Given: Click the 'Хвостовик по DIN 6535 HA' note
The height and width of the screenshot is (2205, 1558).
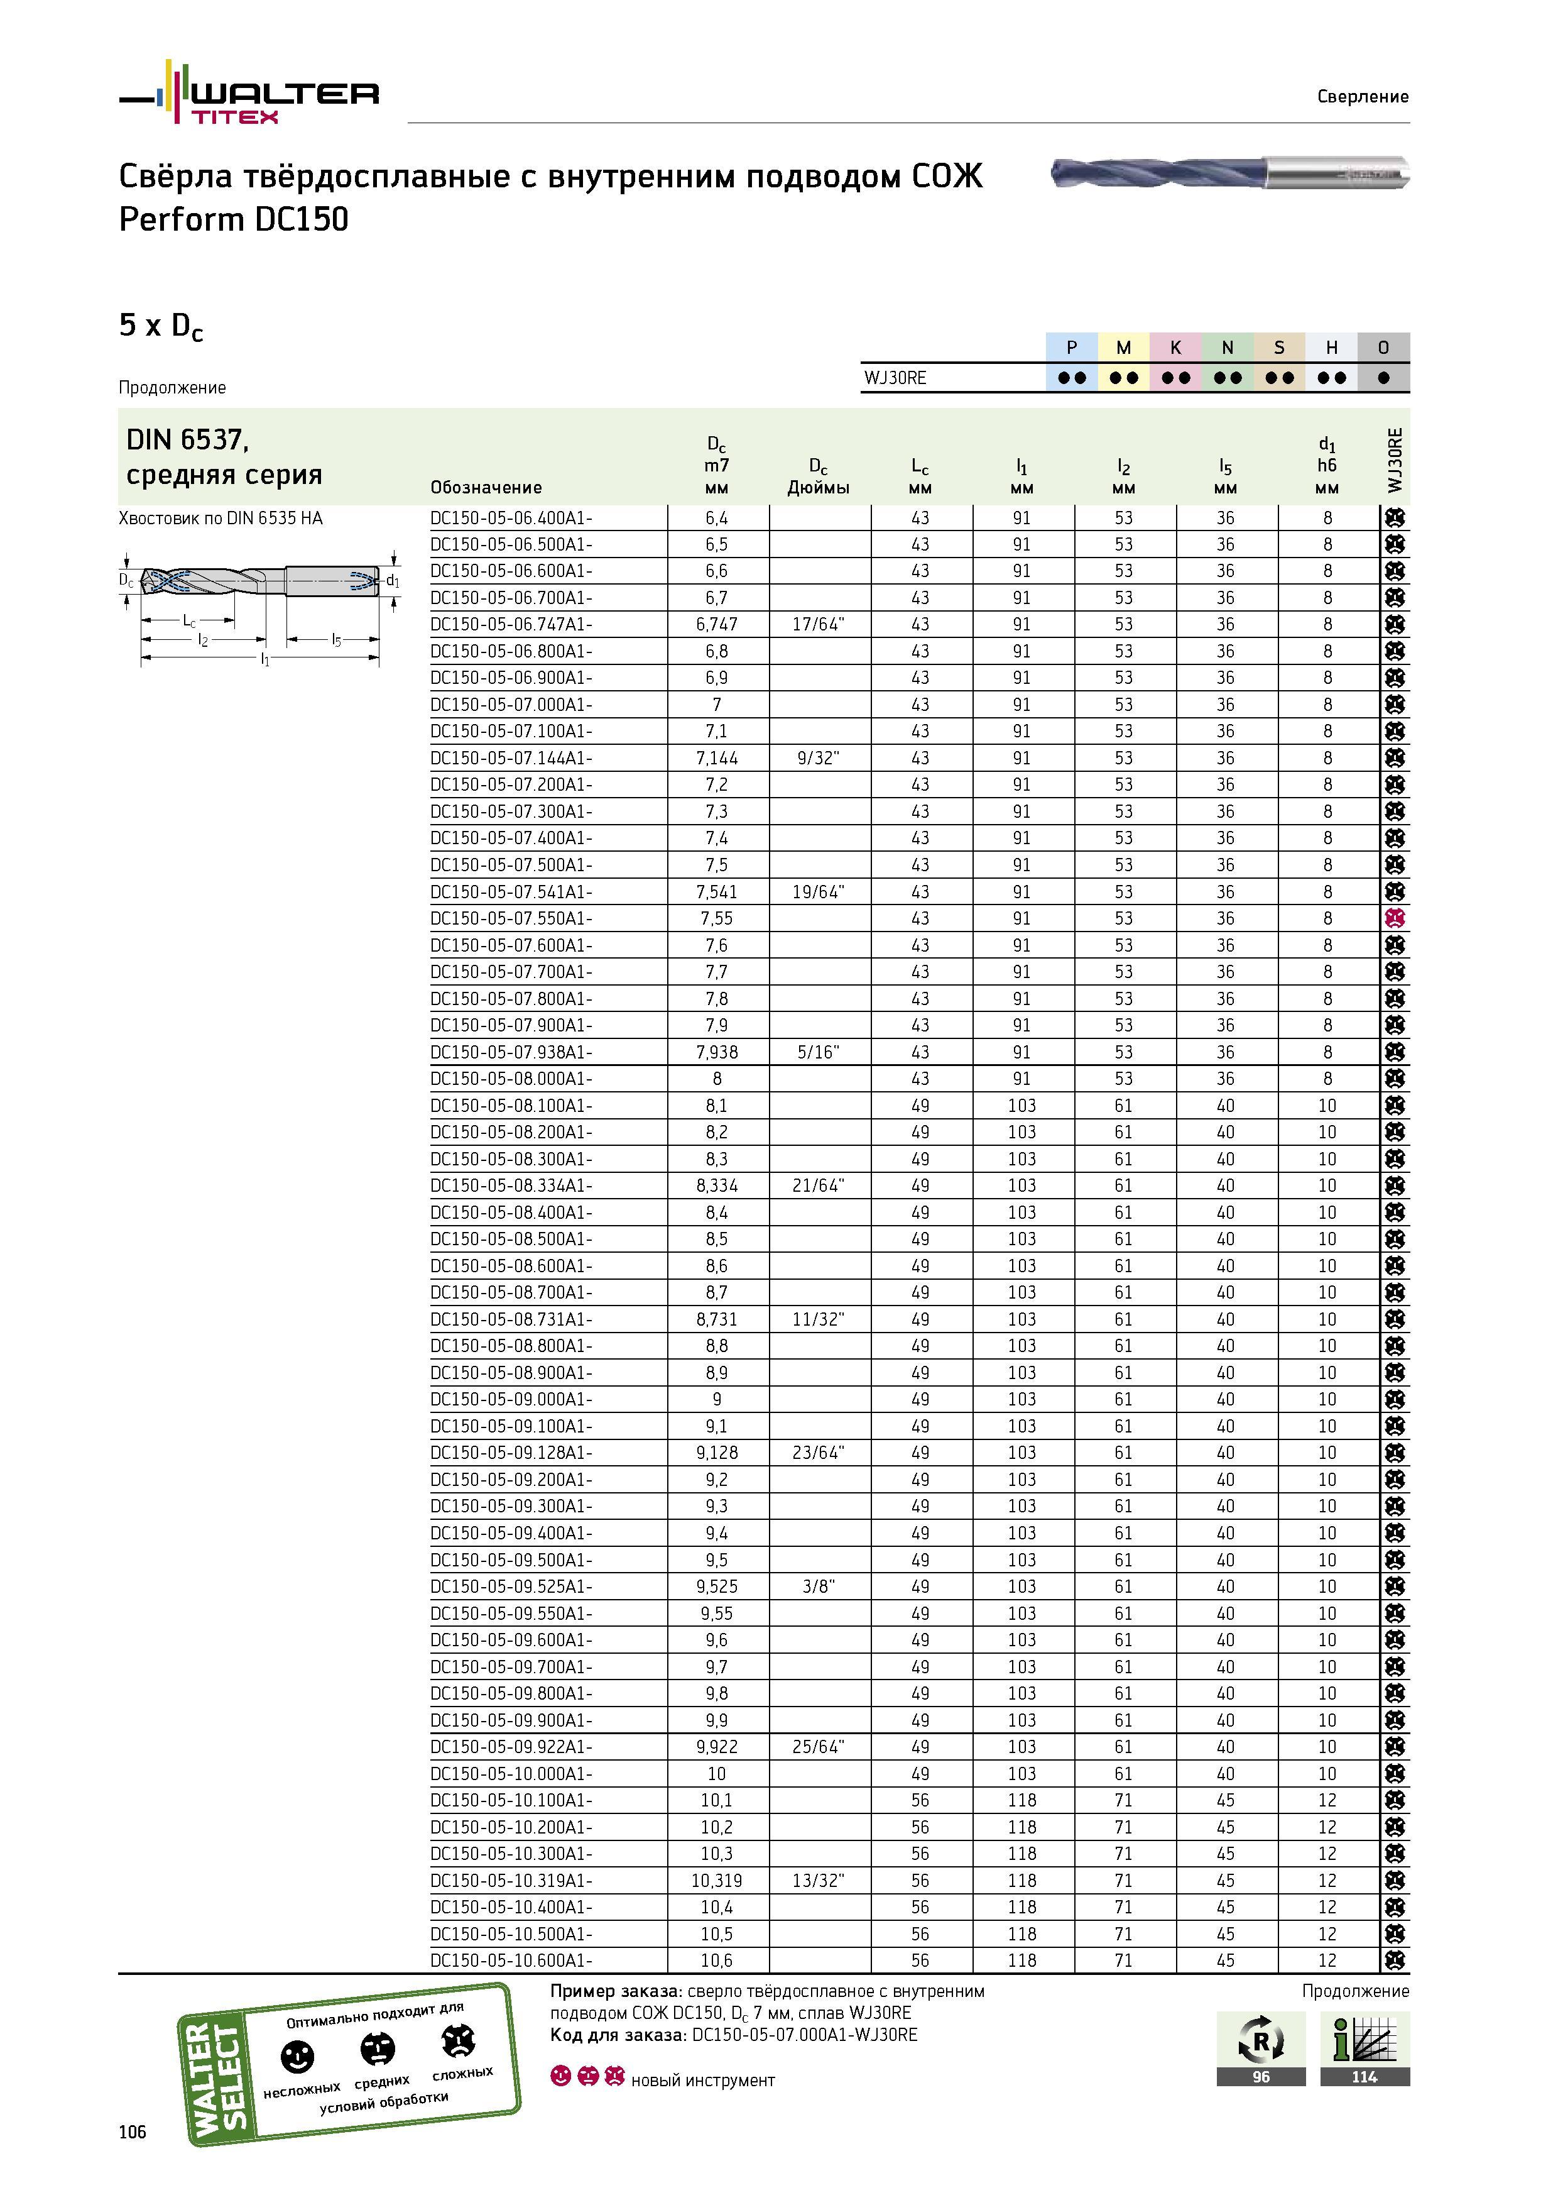Looking at the screenshot, I should [221, 519].
